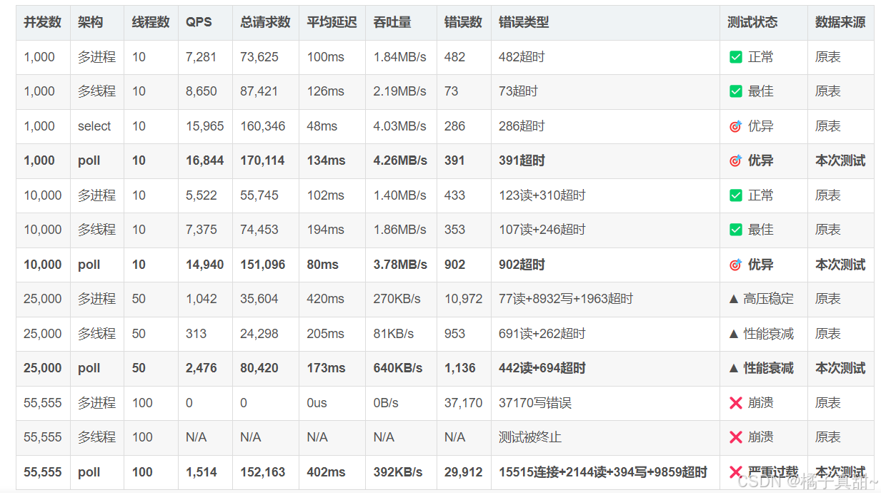Click error type 37170写错误
The height and width of the screenshot is (495, 881).
pyautogui.click(x=535, y=403)
